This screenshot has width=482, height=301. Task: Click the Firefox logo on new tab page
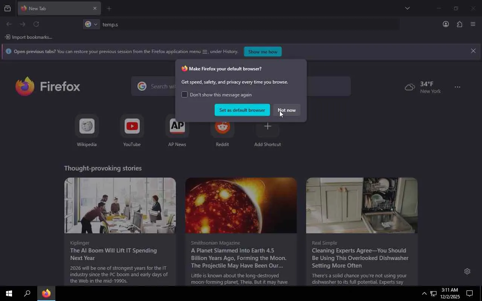(48, 87)
